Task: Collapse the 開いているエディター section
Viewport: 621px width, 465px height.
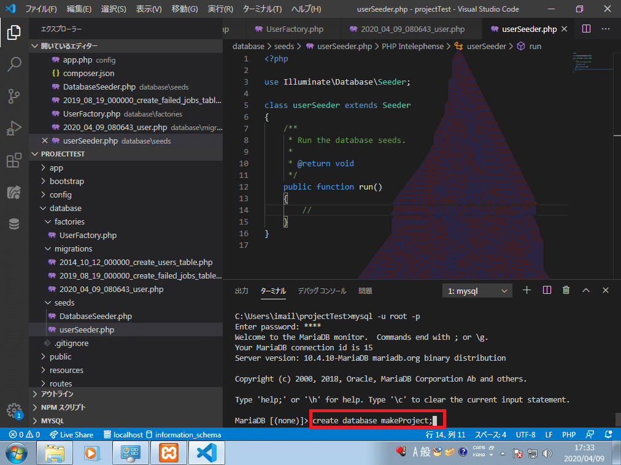Action: [x=126, y=46]
